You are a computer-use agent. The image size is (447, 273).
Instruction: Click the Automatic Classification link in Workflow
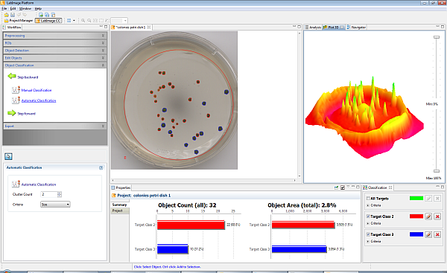click(x=39, y=100)
